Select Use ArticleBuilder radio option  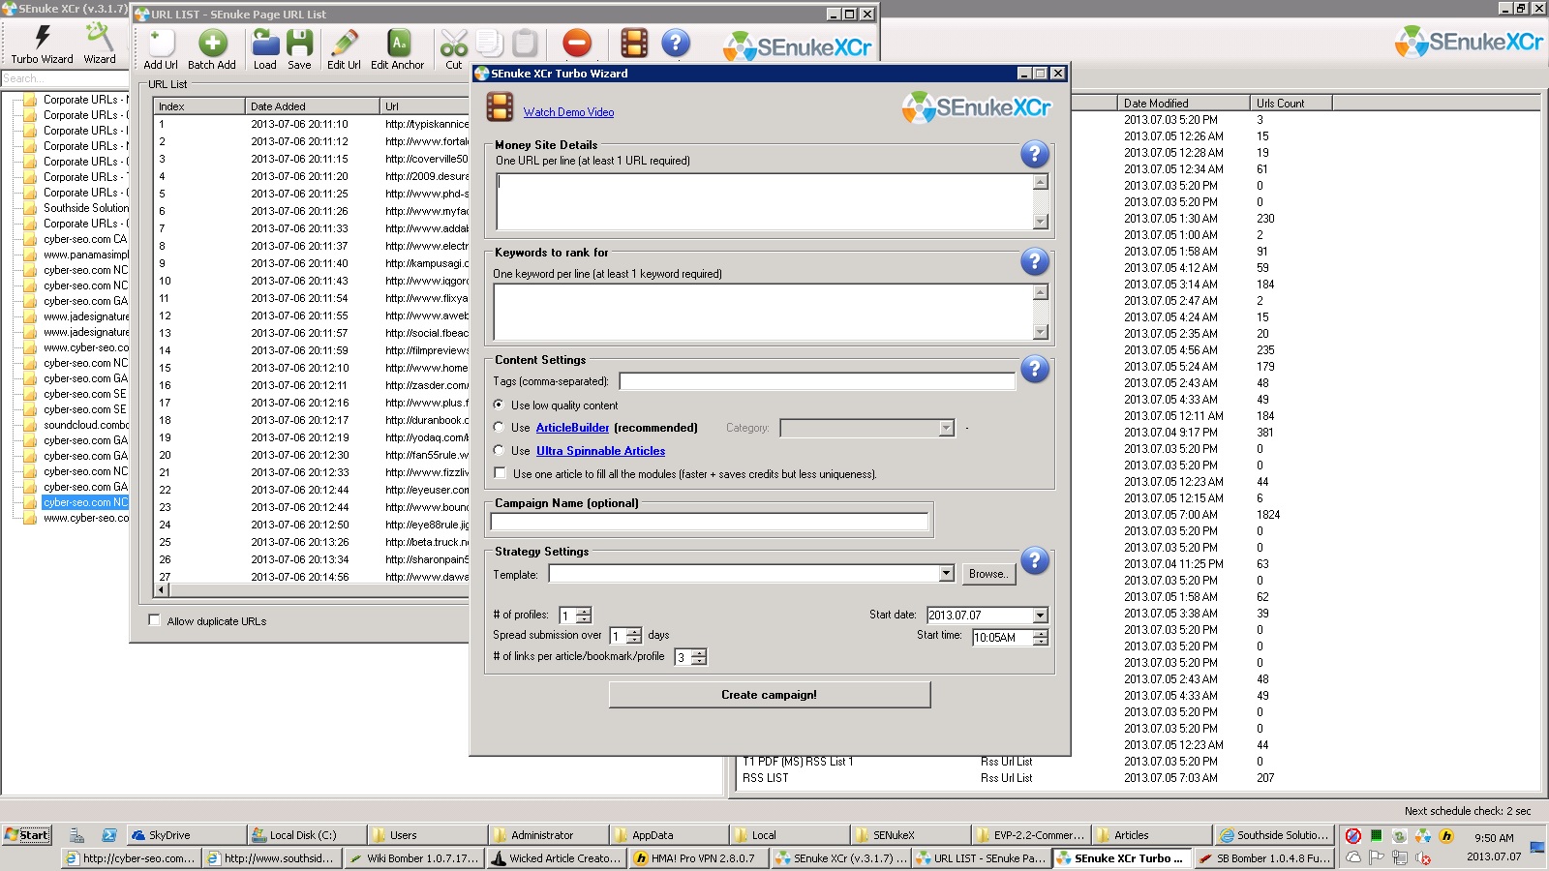click(499, 427)
